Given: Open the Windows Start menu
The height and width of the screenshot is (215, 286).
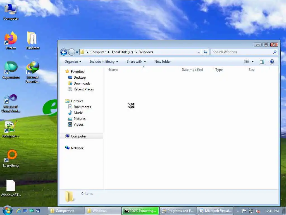Looking at the screenshot, I should [x=8, y=211].
